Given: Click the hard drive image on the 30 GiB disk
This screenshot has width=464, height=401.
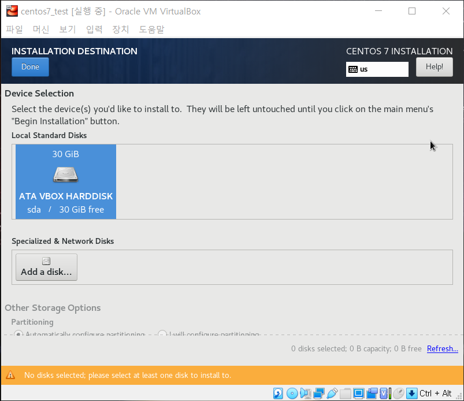Looking at the screenshot, I should tap(66, 174).
